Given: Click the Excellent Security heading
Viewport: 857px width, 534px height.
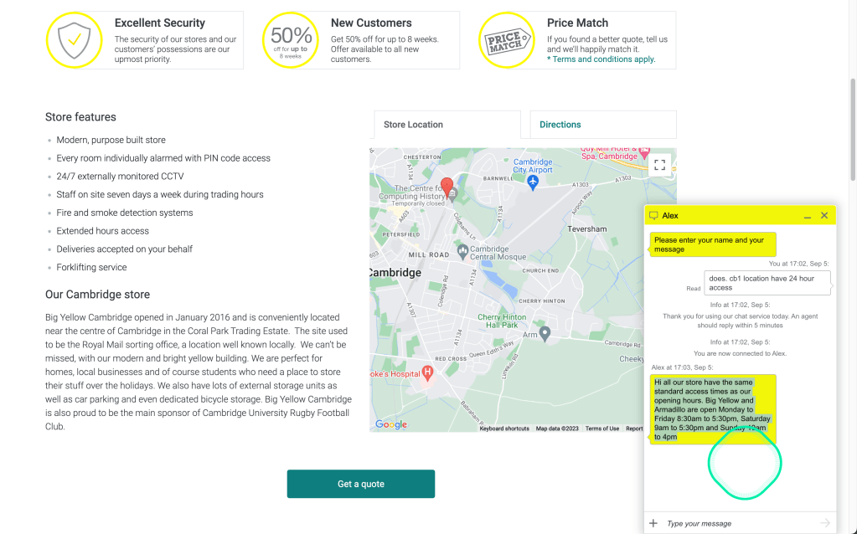Looking at the screenshot, I should [160, 23].
